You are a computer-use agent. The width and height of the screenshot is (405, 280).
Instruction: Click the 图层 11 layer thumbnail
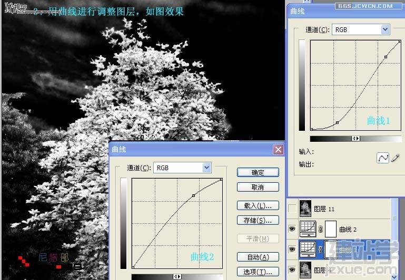[305, 209]
